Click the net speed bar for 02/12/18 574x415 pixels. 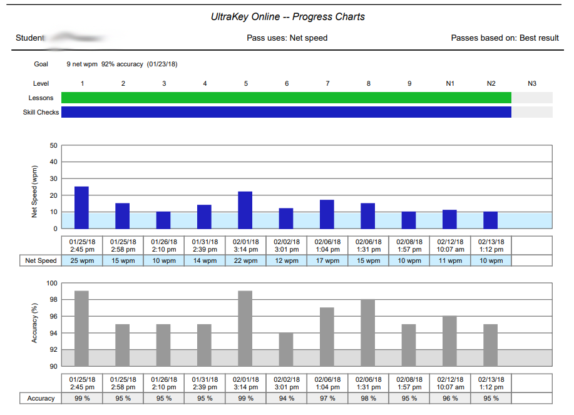tap(449, 219)
